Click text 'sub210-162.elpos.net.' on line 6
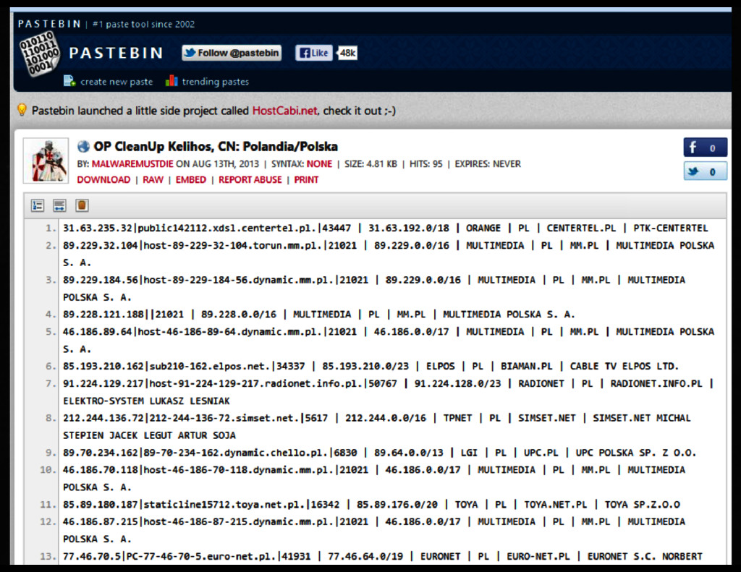Viewport: 741px width, 572px height. (x=211, y=367)
